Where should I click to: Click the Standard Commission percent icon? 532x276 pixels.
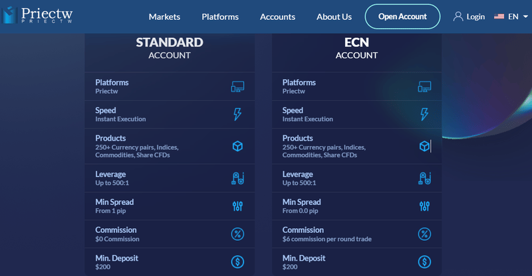pyautogui.click(x=237, y=234)
